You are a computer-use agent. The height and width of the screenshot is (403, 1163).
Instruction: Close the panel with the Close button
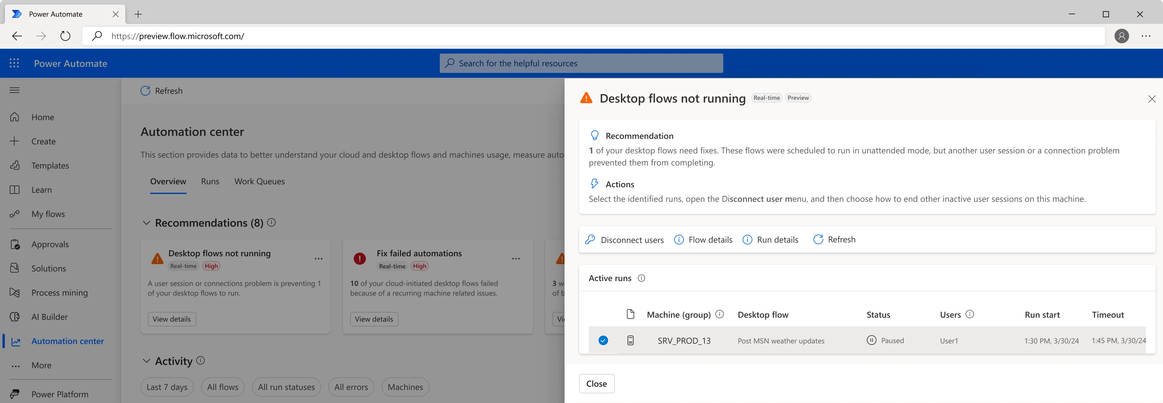tap(596, 383)
